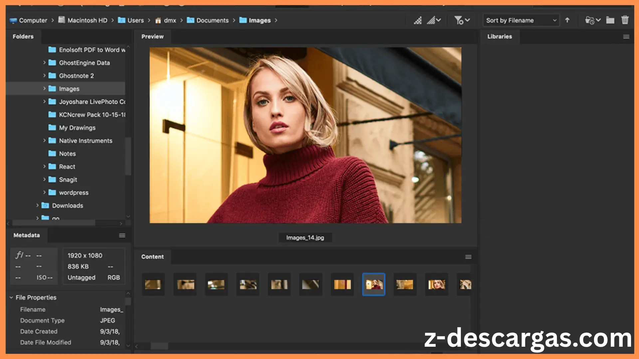Switch to the Preview tab
Screen dimensions: 639x359
click(152, 37)
